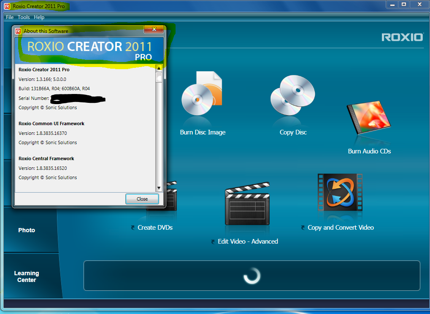
Task: Open the Burn Disc Image tool icon
Action: pos(202,93)
